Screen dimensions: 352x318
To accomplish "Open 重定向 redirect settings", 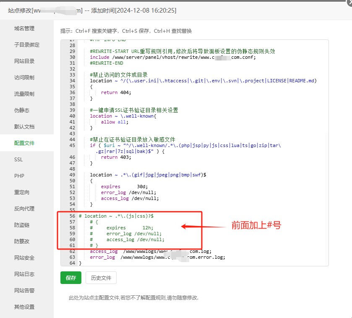I will click(22, 192).
